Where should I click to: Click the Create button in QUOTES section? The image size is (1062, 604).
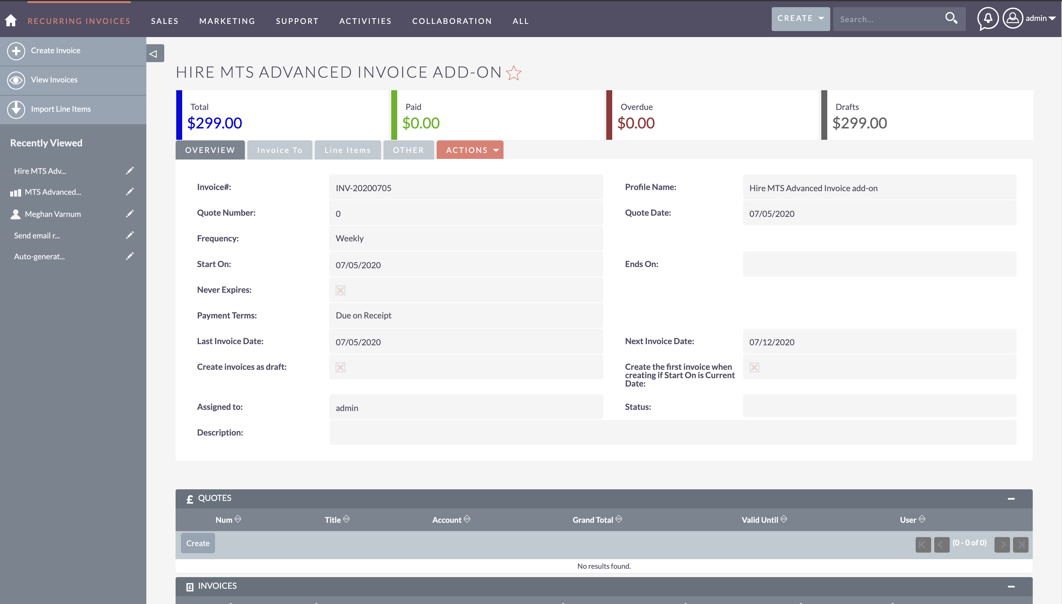click(x=198, y=543)
